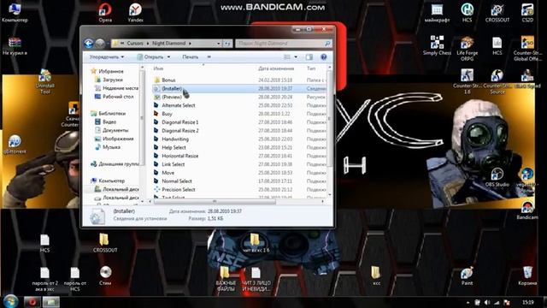Toggle the preview pane button

click(309, 57)
